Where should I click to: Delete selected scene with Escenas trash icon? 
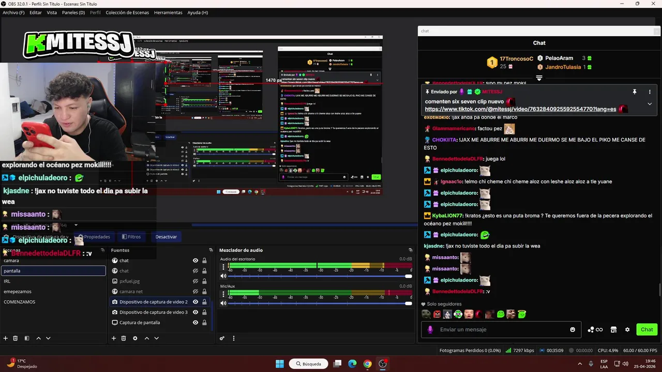click(x=16, y=338)
